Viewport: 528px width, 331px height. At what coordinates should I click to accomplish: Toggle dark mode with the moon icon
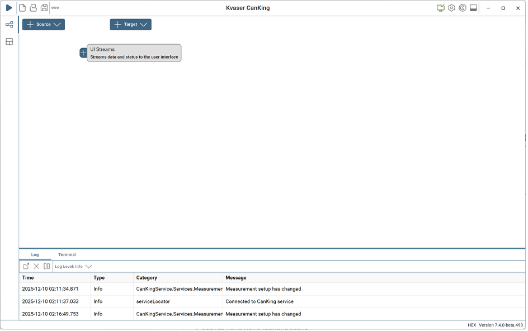click(463, 8)
